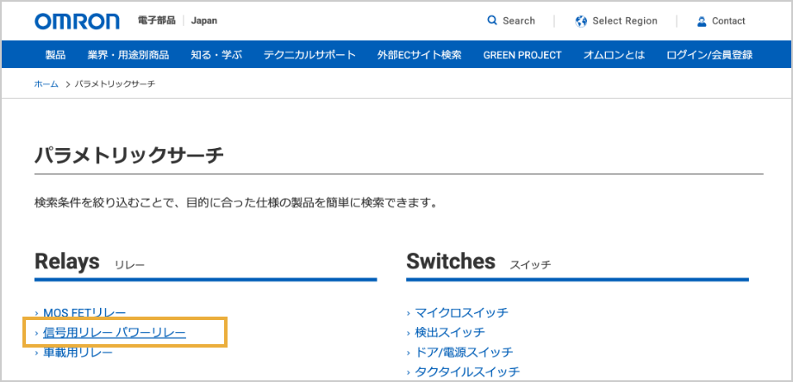793x382 pixels.
Task: Open the オムロンとは menu
Action: [614, 55]
